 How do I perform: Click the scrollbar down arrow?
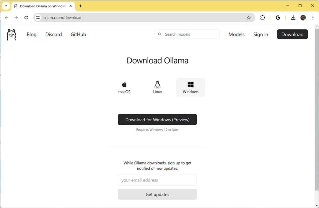(317, 206)
